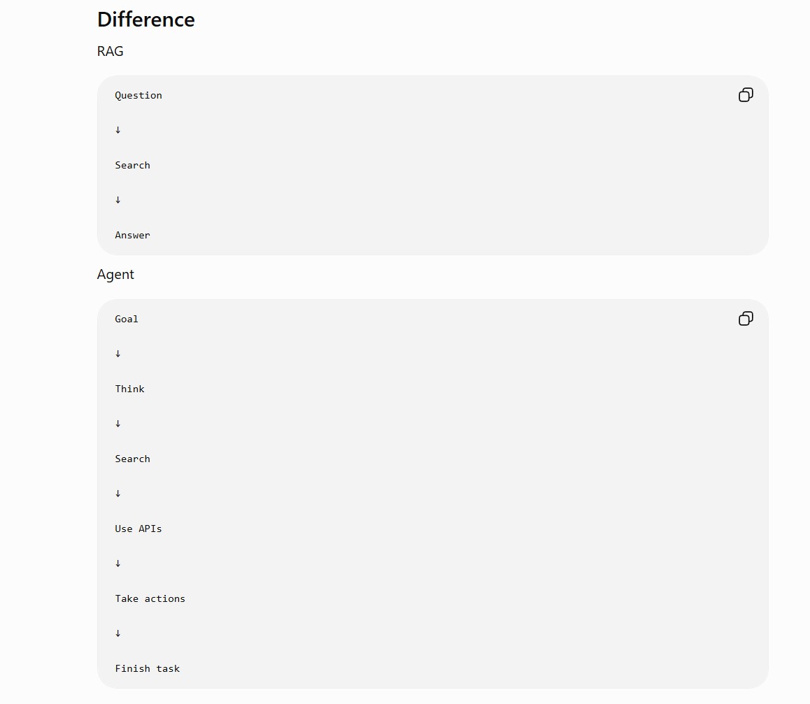Click Search in the RAG block
The height and width of the screenshot is (704, 810).
click(132, 165)
